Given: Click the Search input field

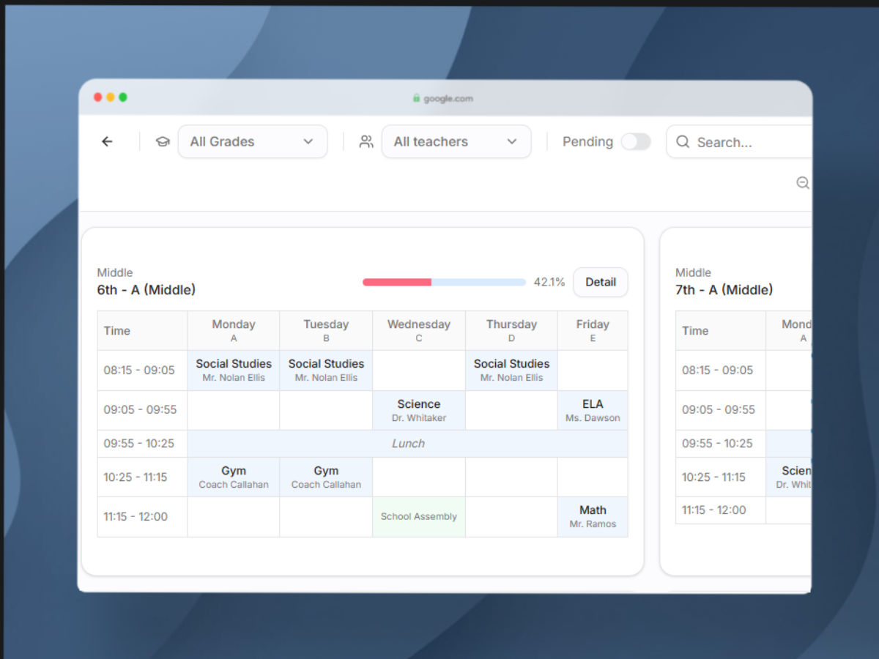Looking at the screenshot, I should pos(740,142).
